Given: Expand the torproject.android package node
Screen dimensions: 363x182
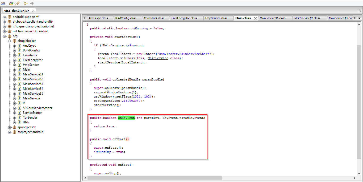Looking at the screenshot, I should (x=10, y=132).
